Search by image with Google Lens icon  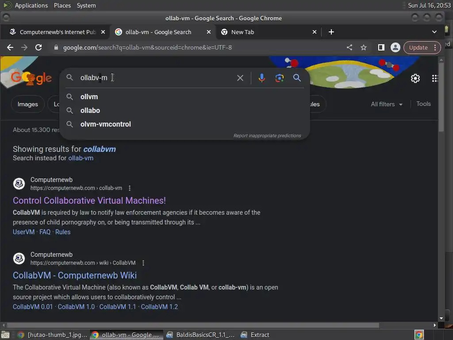(x=280, y=78)
